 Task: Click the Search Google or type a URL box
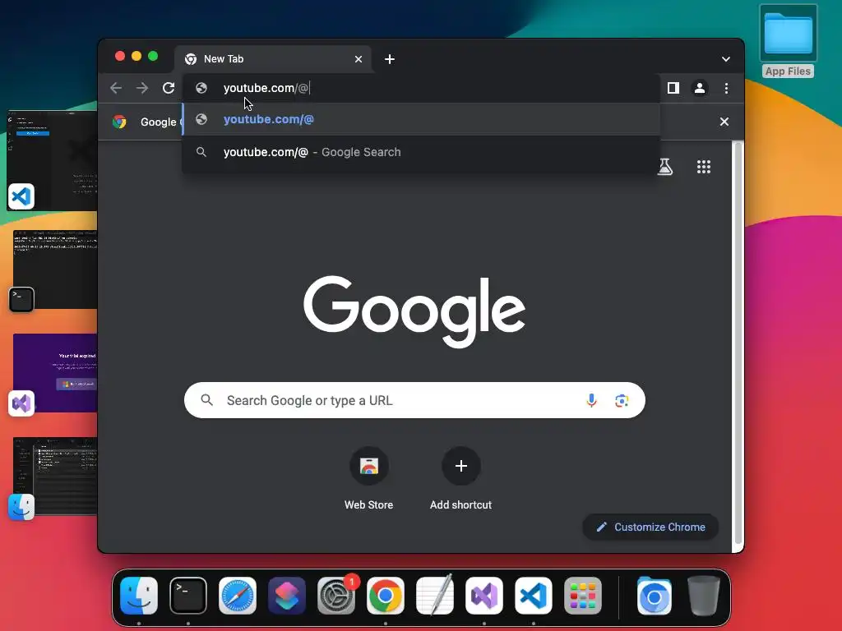click(x=414, y=400)
